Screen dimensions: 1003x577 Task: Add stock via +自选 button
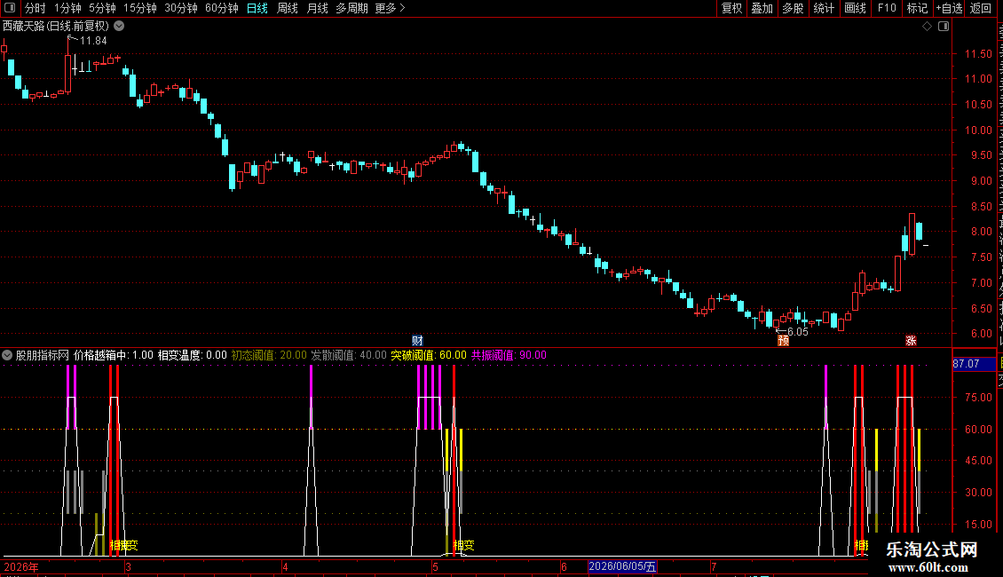point(949,8)
